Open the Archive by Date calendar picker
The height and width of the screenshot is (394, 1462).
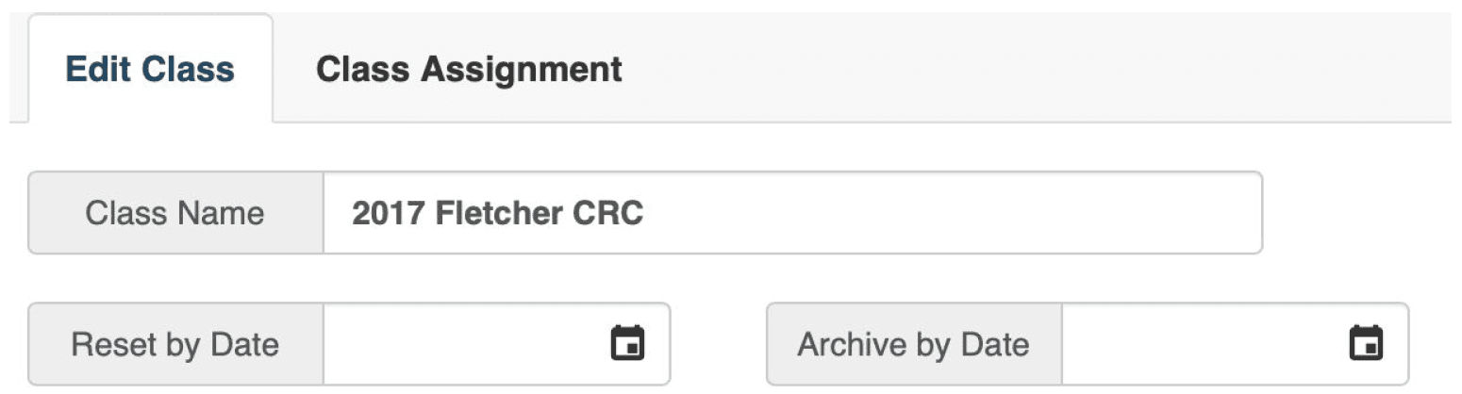1365,344
